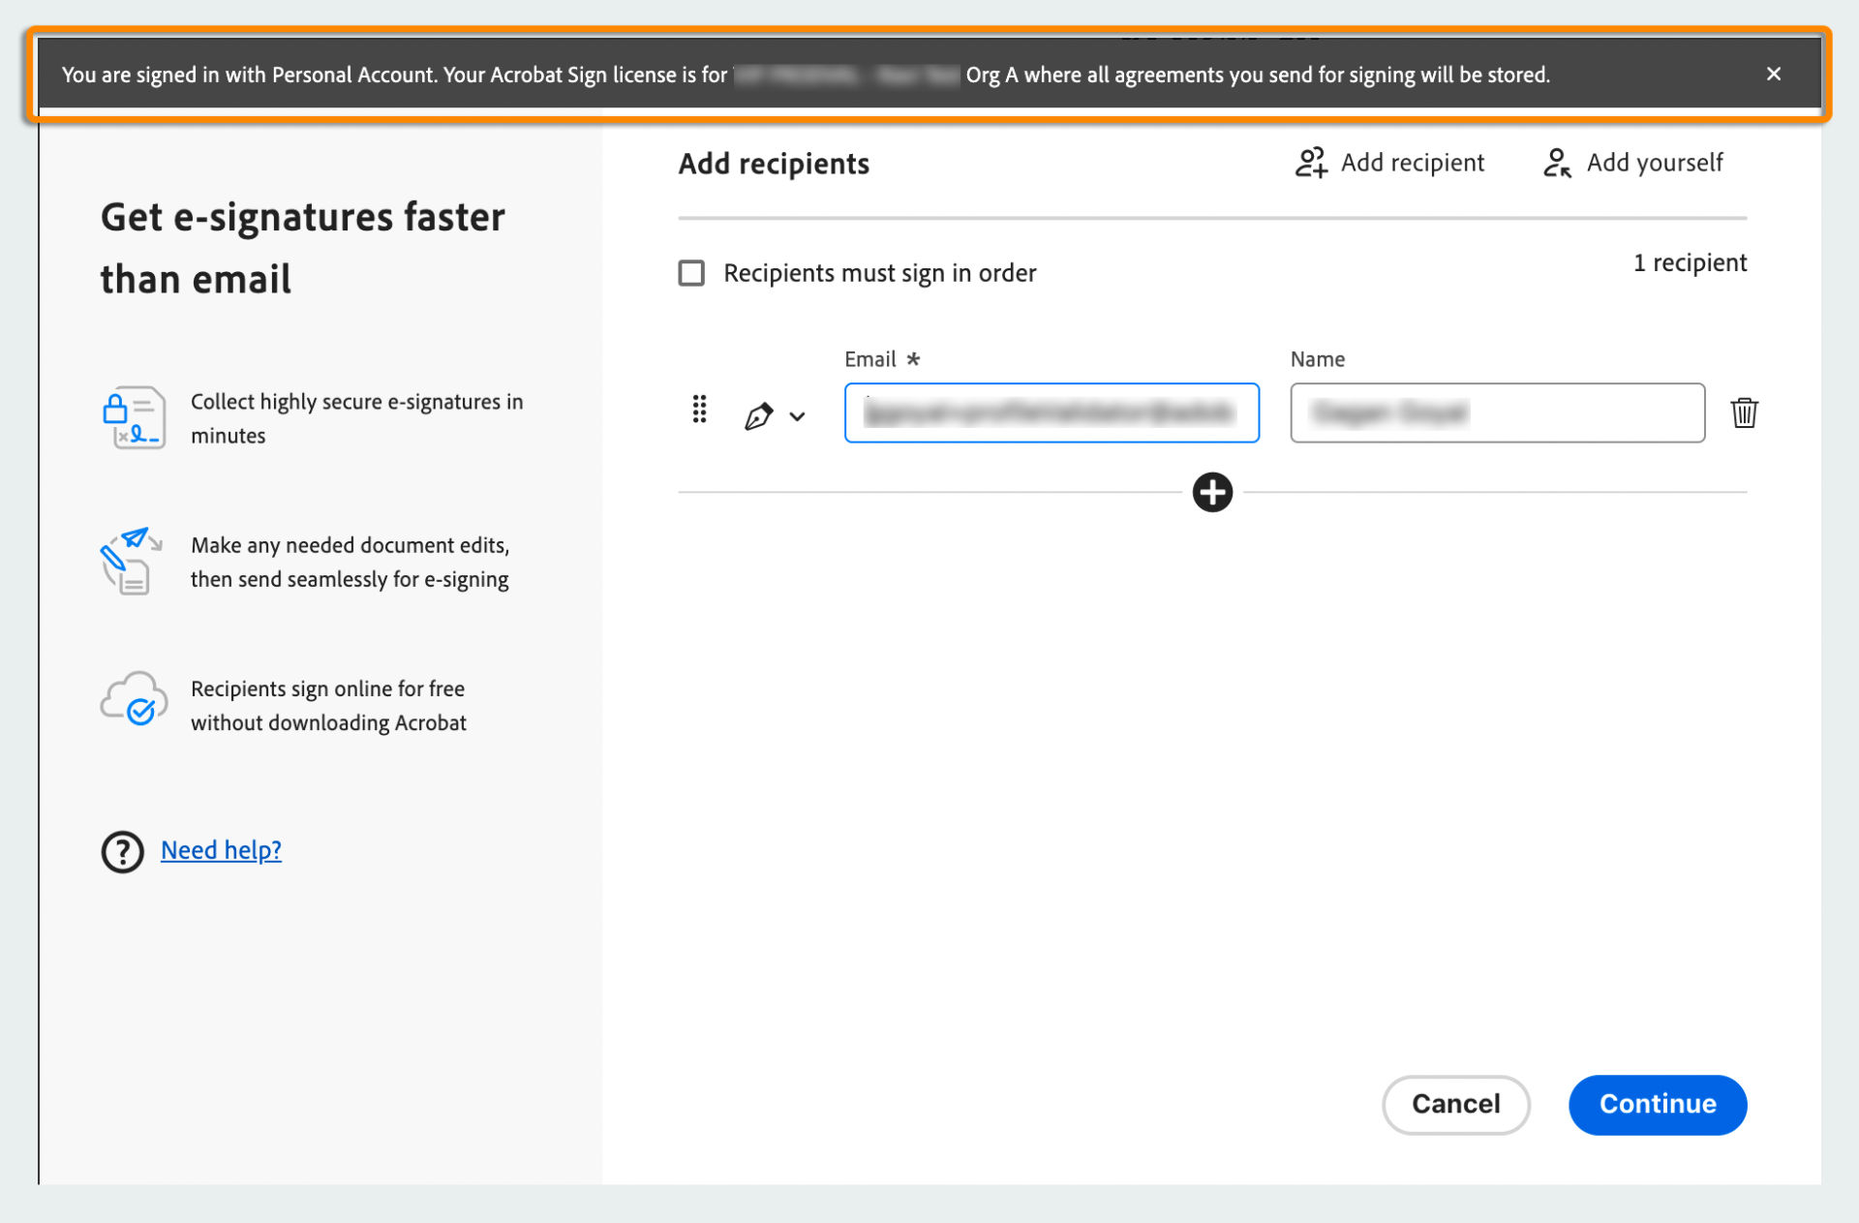Click the cloud checkmark sign-online icon
Image resolution: width=1859 pixels, height=1223 pixels.
[133, 703]
